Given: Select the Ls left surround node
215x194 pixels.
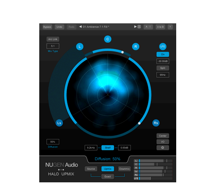Looking at the screenshot, I should point(59,123).
